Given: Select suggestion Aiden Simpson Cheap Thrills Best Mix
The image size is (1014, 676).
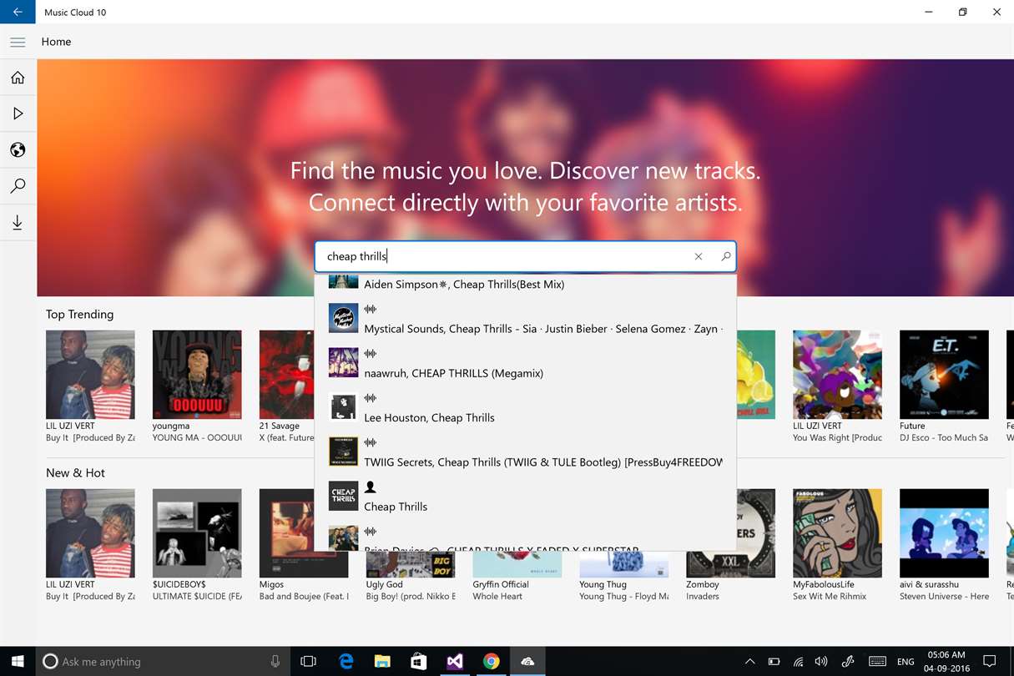Looking at the screenshot, I should (x=526, y=283).
